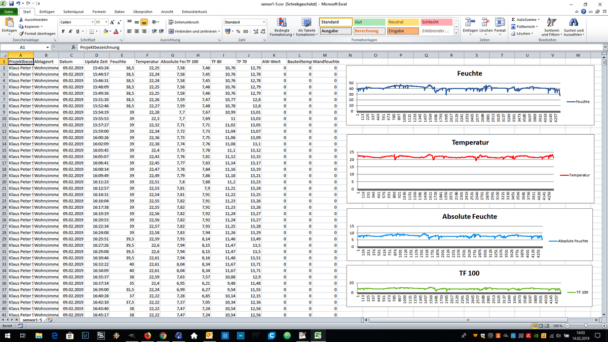Switch to the Daten tab
The height and width of the screenshot is (342, 608).
[120, 11]
